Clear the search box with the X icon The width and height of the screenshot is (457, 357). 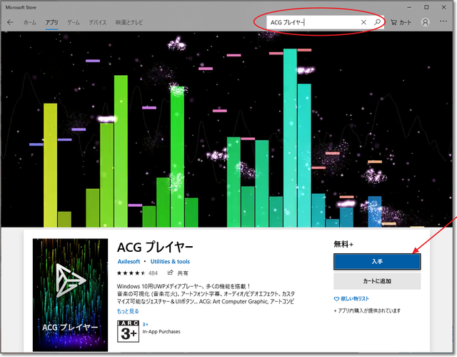(x=363, y=22)
